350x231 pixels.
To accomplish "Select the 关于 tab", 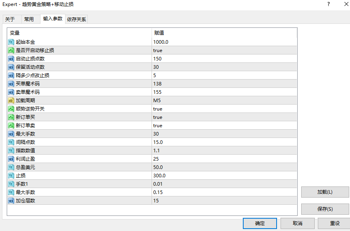I will click(10, 19).
